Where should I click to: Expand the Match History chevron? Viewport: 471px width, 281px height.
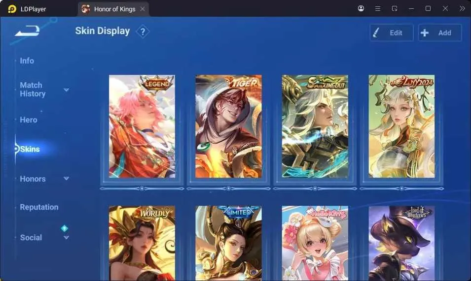tap(67, 90)
